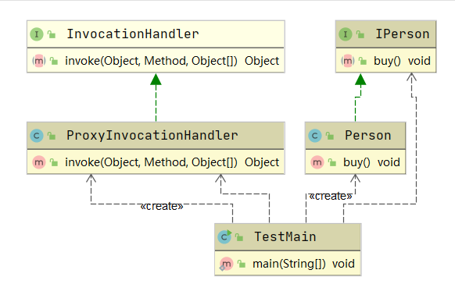Click the InvocationHandler interface icon
The width and height of the screenshot is (455, 284).
click(37, 34)
